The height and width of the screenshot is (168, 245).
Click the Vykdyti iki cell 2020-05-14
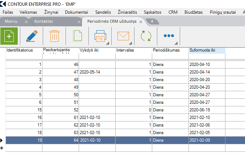[97, 72]
